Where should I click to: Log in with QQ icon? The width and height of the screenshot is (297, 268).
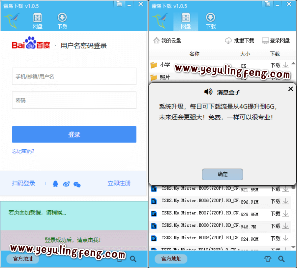coord(55,184)
